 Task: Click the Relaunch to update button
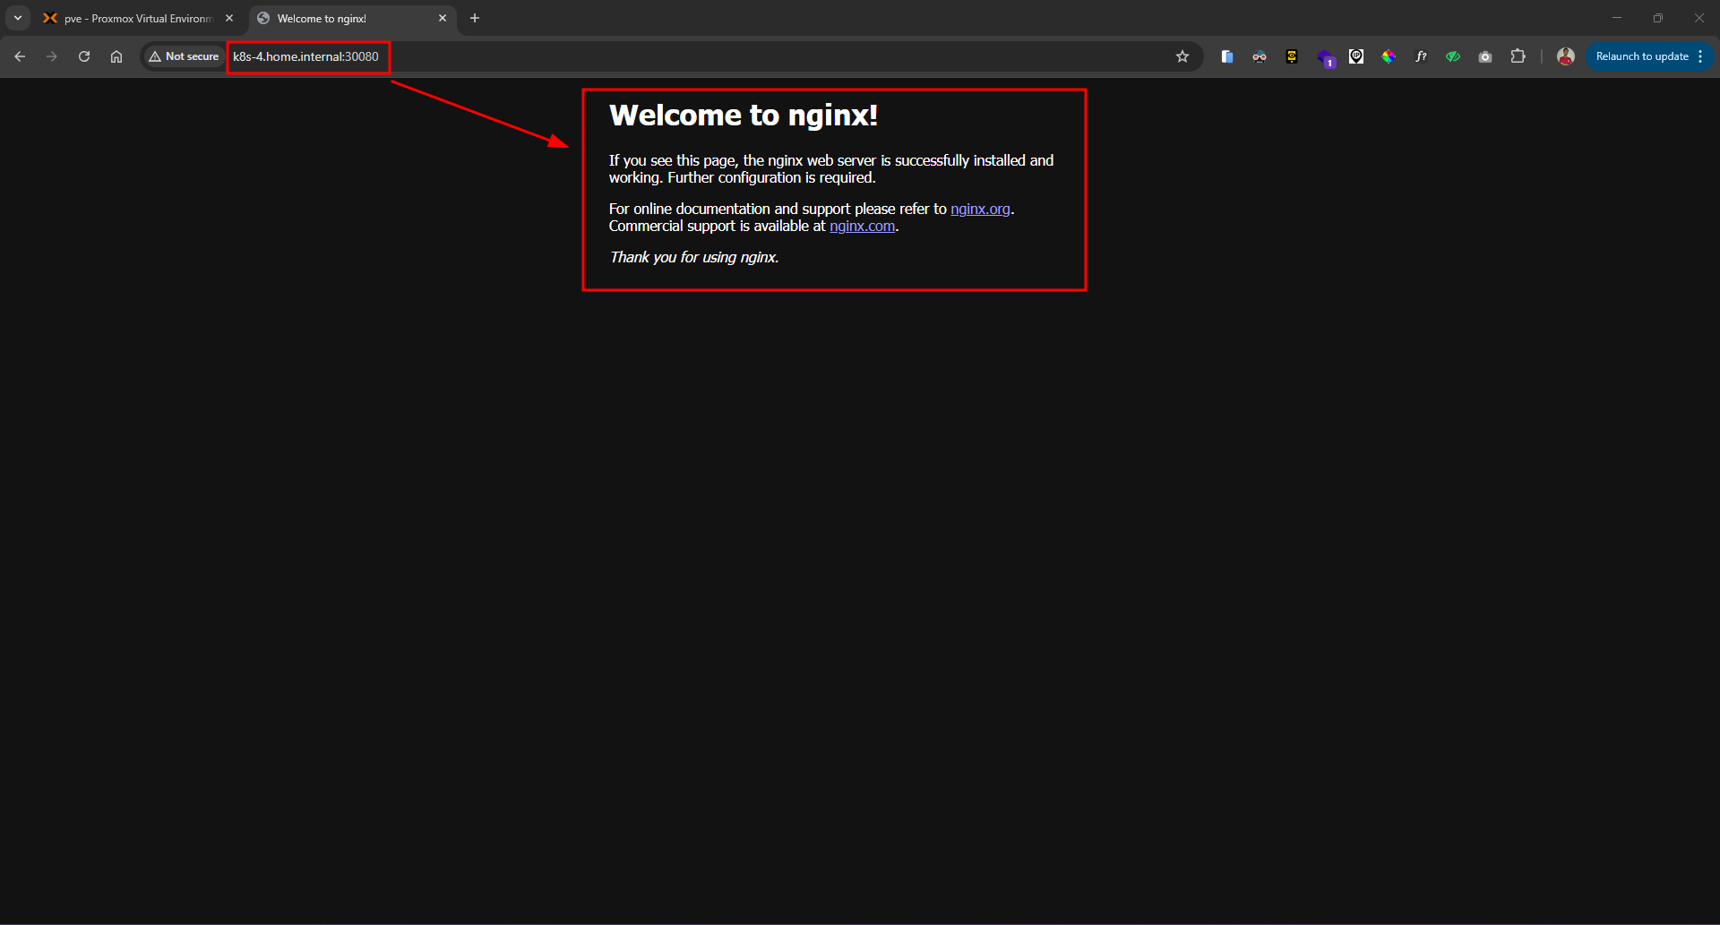pyautogui.click(x=1642, y=56)
